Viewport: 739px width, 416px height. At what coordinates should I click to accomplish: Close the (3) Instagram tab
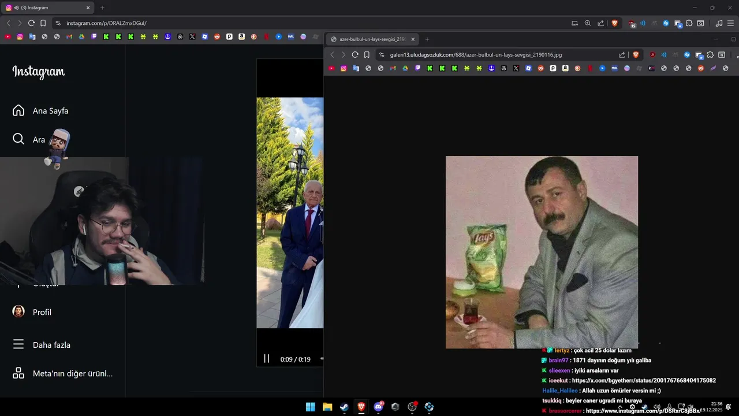pos(88,8)
